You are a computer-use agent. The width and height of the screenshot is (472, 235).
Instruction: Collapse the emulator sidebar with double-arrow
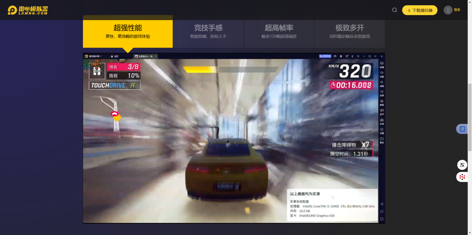tap(382, 56)
